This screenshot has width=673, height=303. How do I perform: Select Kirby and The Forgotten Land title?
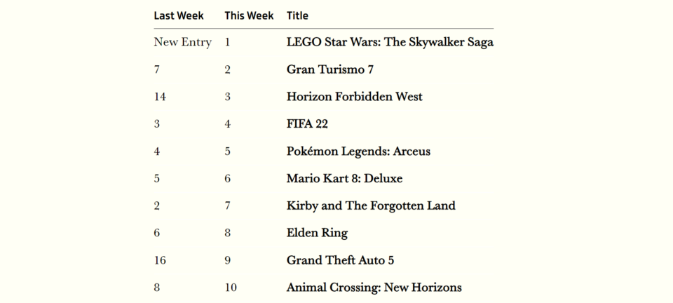click(371, 206)
